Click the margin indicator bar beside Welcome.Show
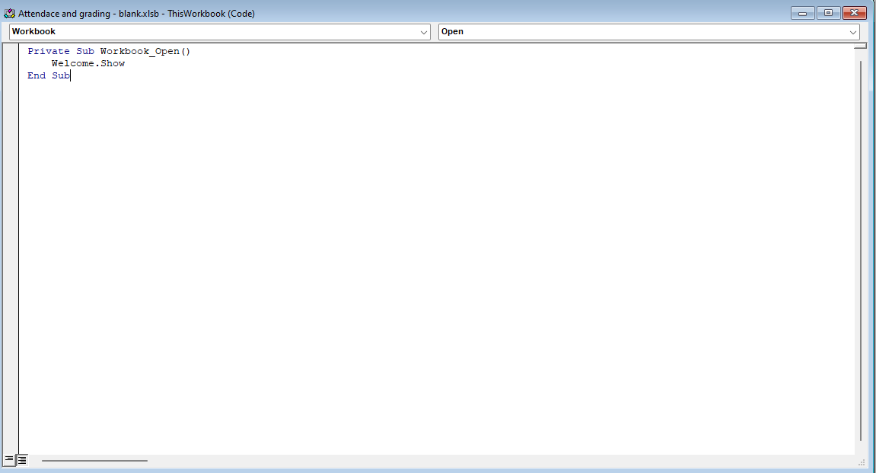The height and width of the screenshot is (473, 876). (x=11, y=64)
